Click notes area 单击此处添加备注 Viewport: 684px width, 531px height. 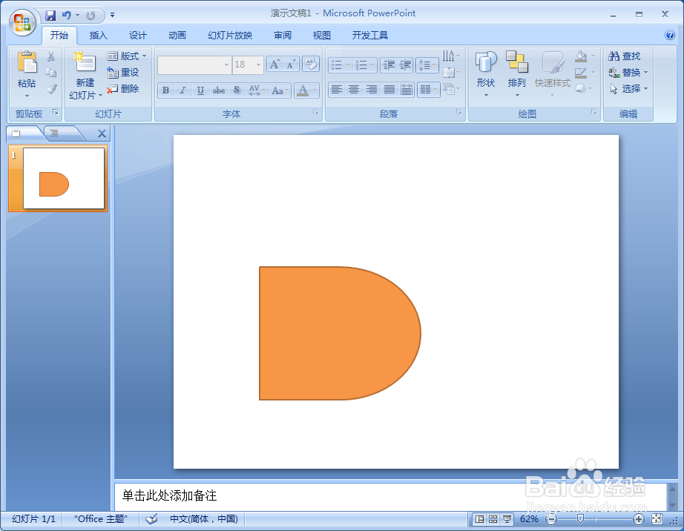[x=170, y=495]
